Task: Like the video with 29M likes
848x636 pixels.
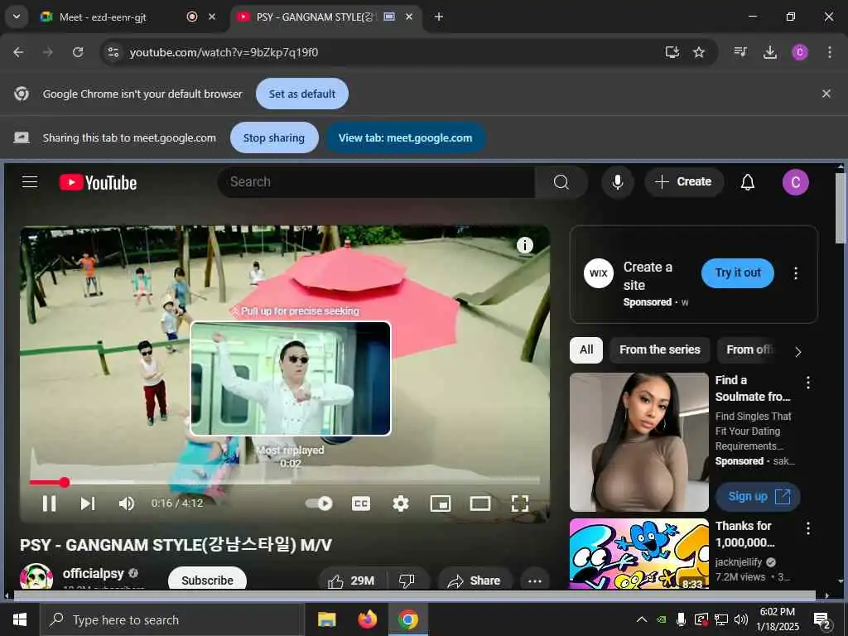Action: click(351, 581)
